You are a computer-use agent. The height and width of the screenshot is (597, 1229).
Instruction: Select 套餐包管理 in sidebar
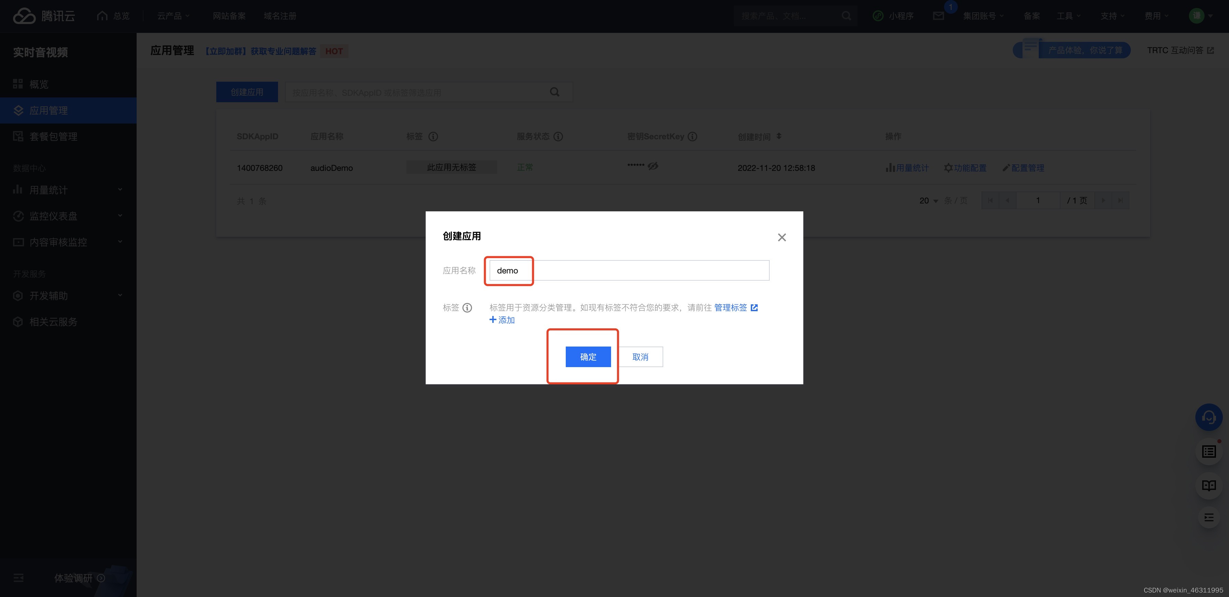53,136
